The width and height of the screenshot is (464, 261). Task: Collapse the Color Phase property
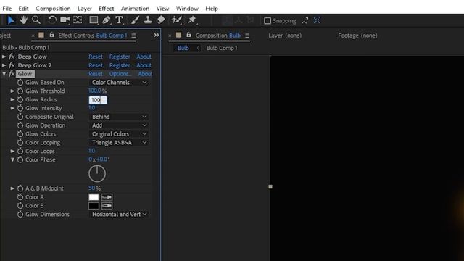point(12,159)
